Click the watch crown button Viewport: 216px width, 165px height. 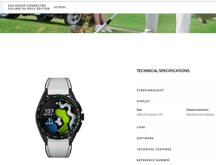pos(83,117)
